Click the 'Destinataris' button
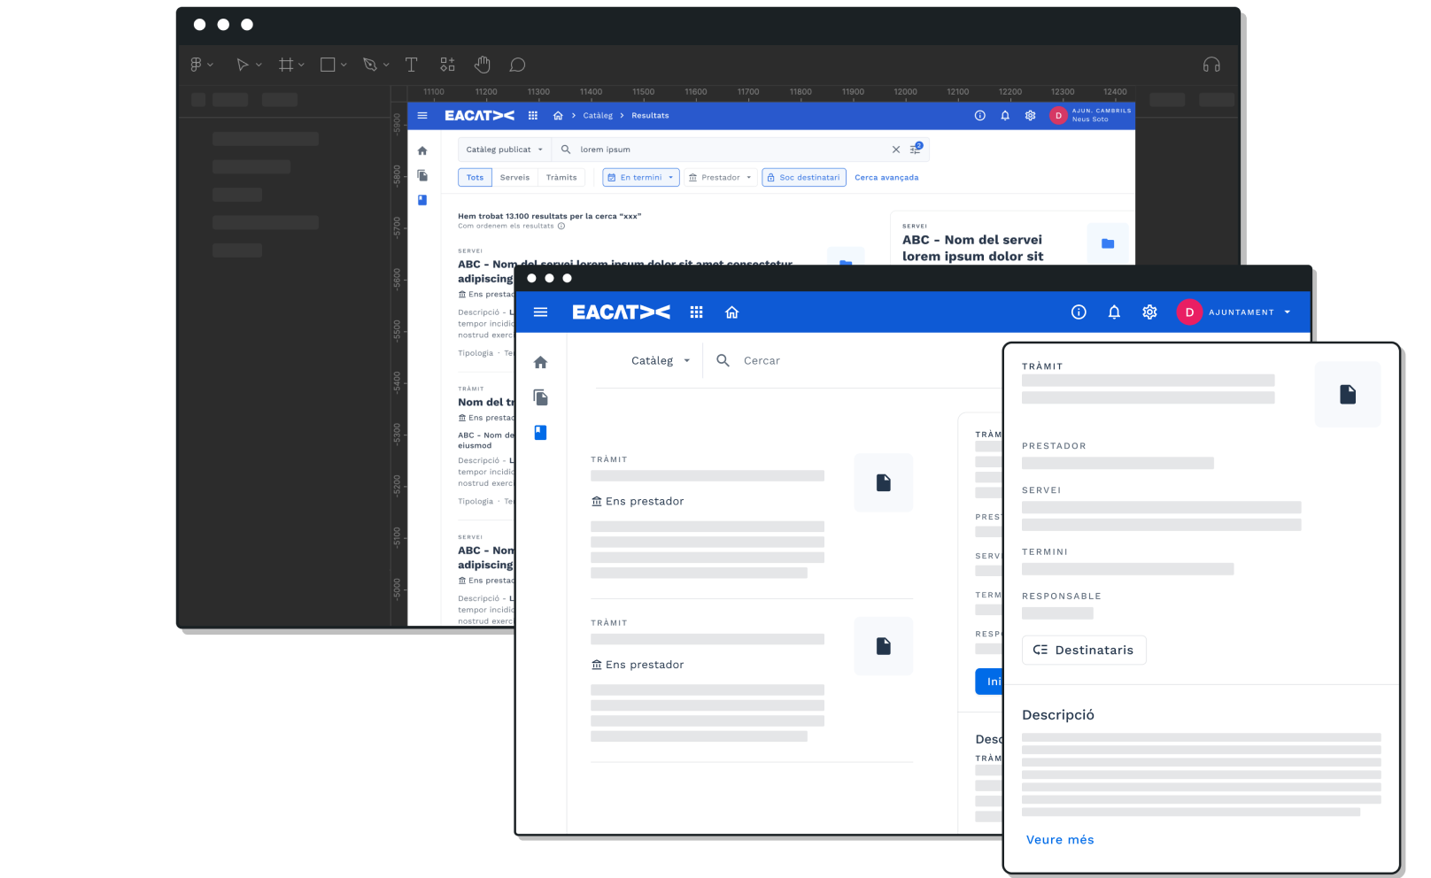1431x878 pixels. click(x=1084, y=650)
